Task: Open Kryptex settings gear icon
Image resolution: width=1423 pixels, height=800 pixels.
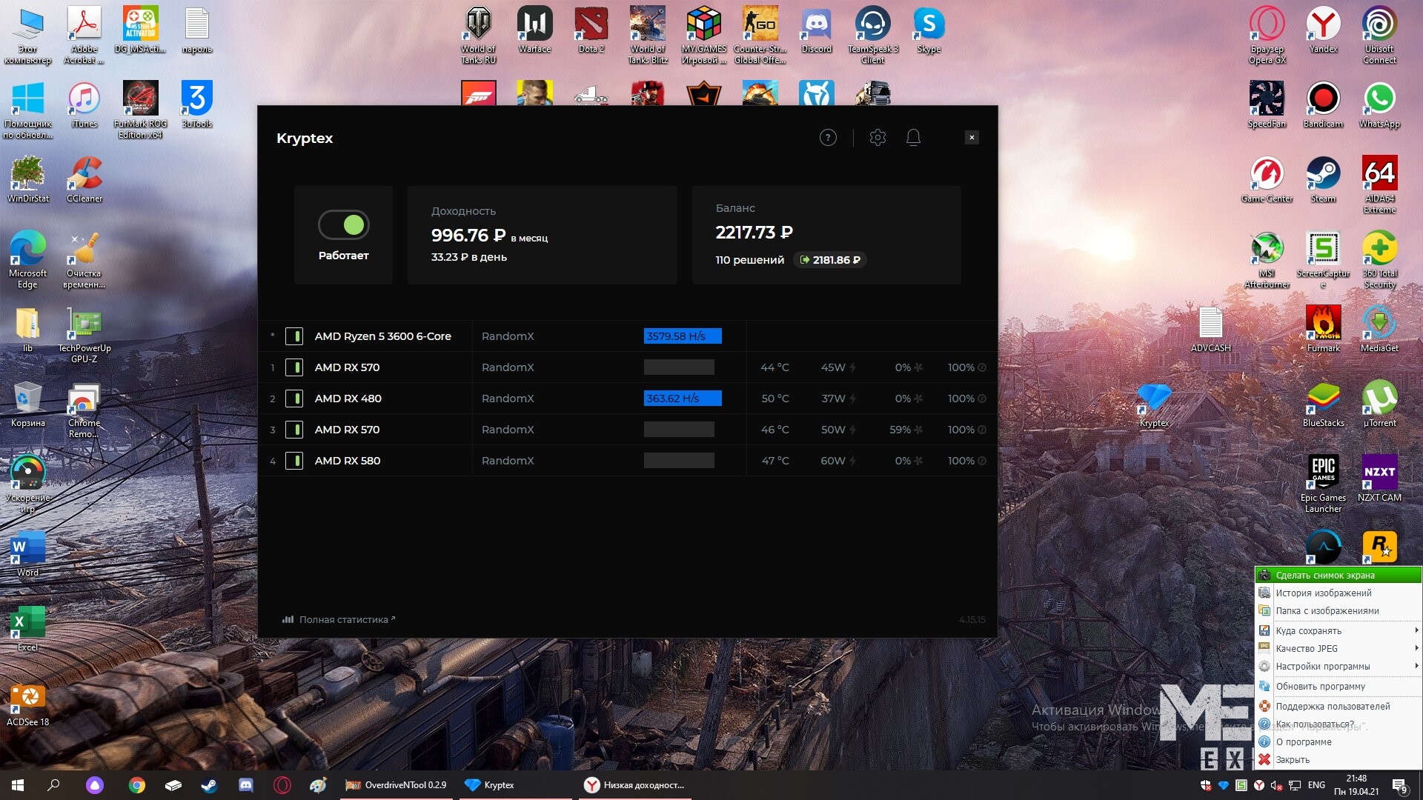Action: coord(878,138)
